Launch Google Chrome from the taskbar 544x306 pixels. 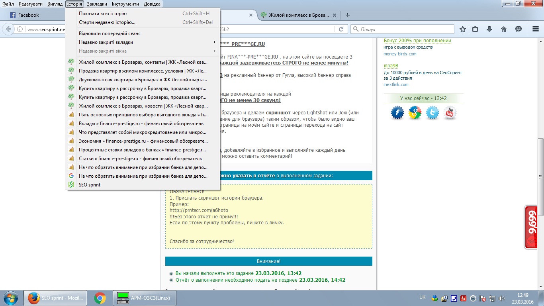pos(100,298)
